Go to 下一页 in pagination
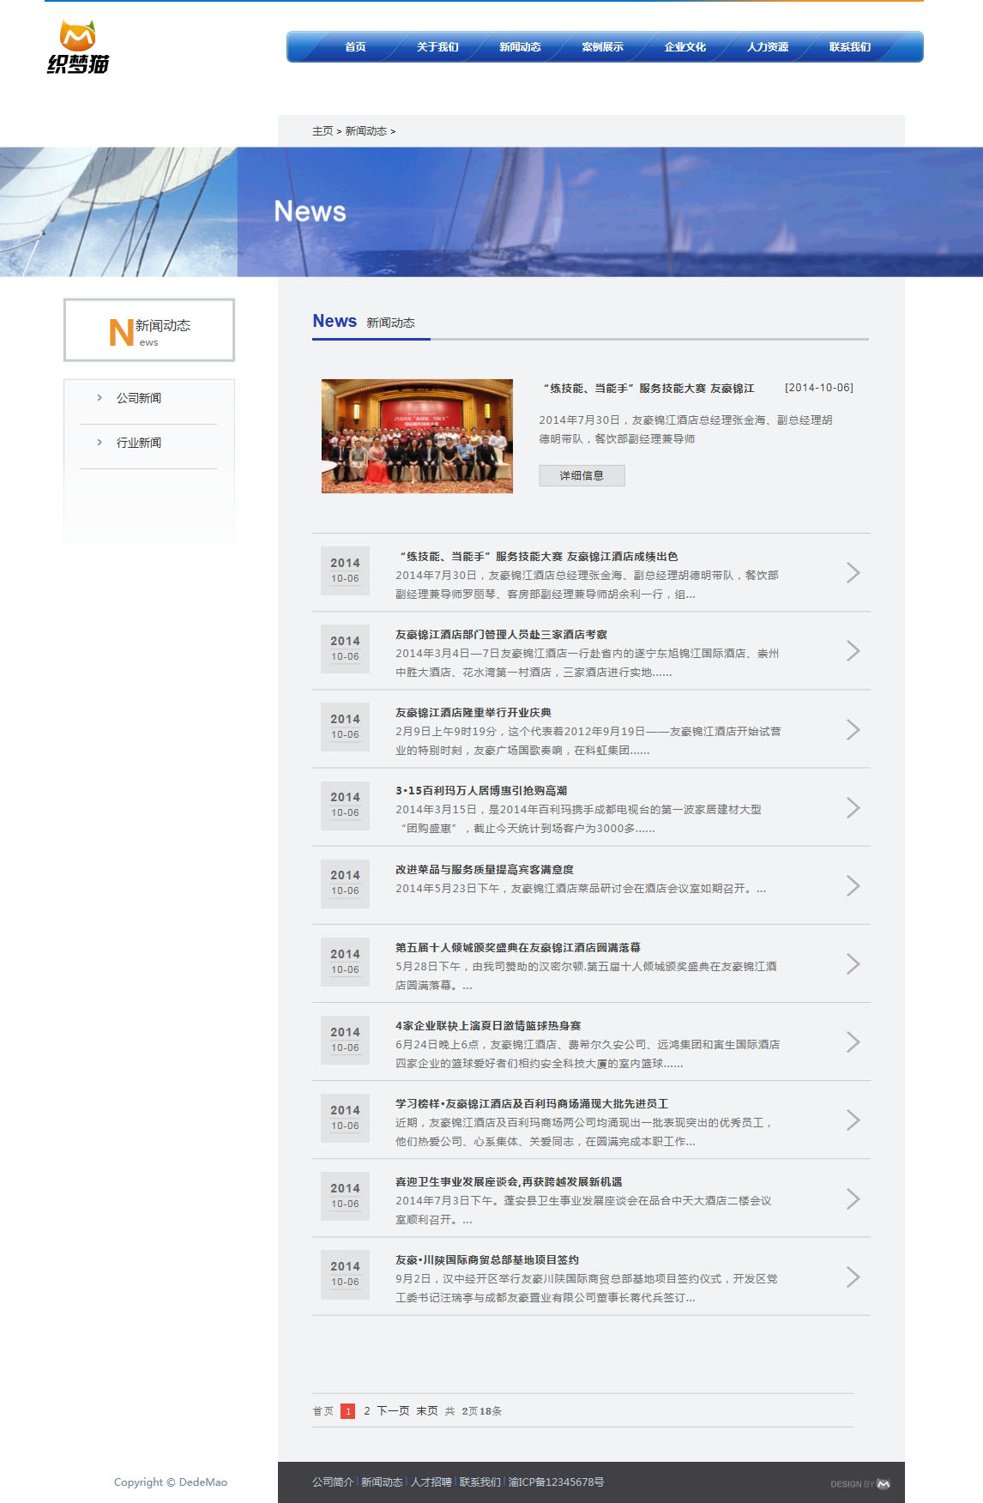 tap(393, 1411)
